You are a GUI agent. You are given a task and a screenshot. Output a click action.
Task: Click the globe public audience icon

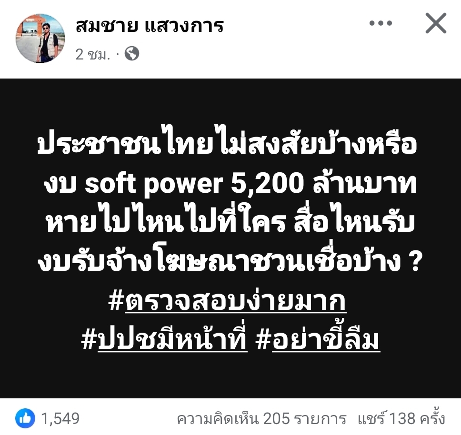click(x=132, y=54)
